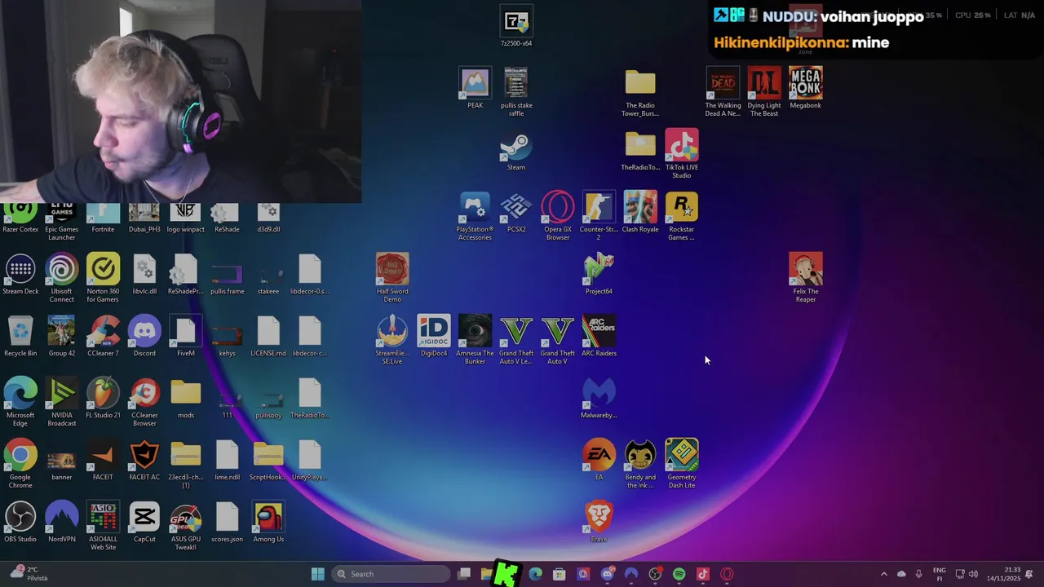Open the volume control in tray
Image resolution: width=1044 pixels, height=587 pixels.
click(973, 574)
